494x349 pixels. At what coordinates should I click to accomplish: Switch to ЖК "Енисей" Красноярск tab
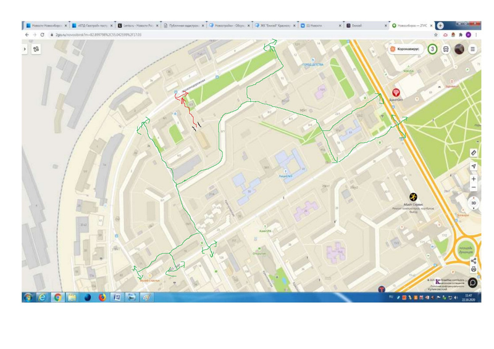pos(275,25)
